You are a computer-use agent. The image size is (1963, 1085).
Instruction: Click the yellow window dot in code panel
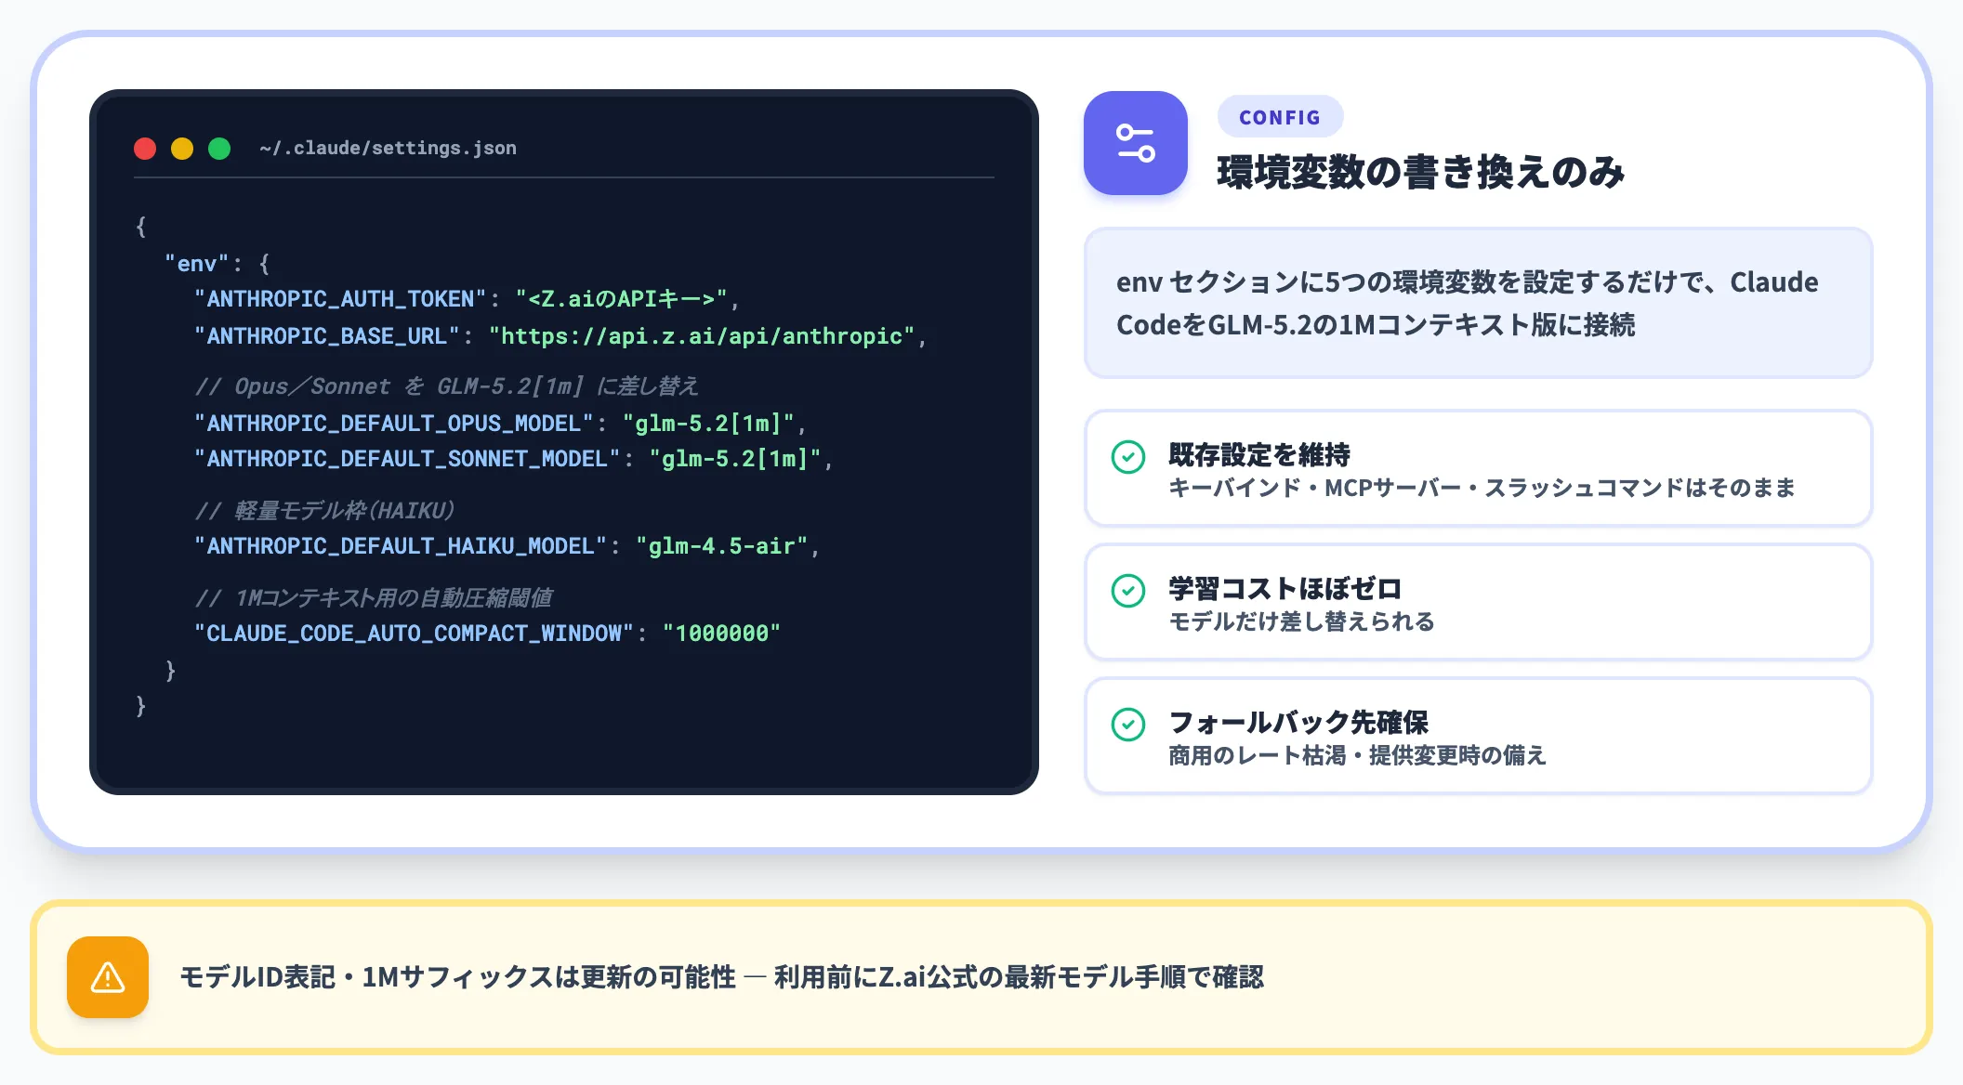click(182, 149)
